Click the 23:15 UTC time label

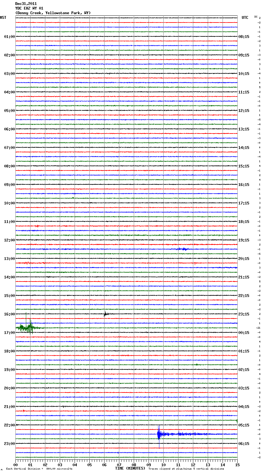point(244,314)
